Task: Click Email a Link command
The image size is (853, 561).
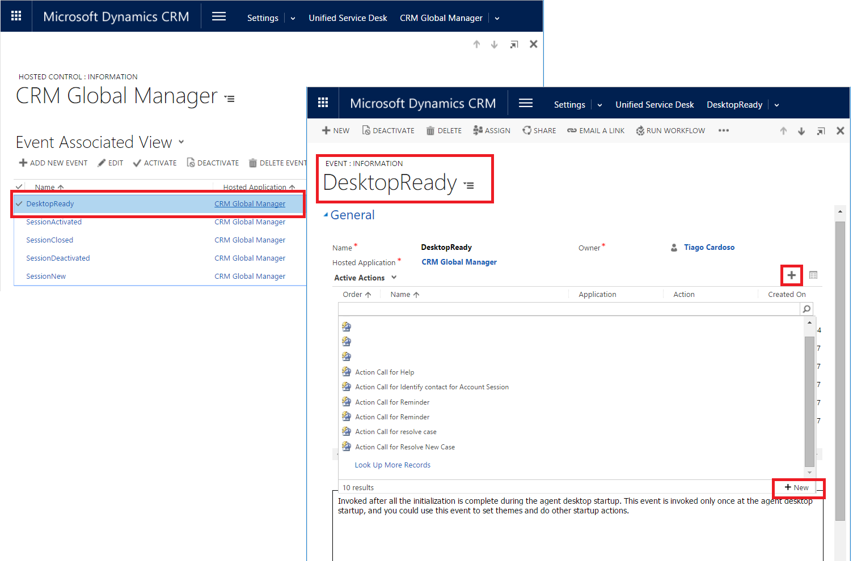Action: pos(596,131)
